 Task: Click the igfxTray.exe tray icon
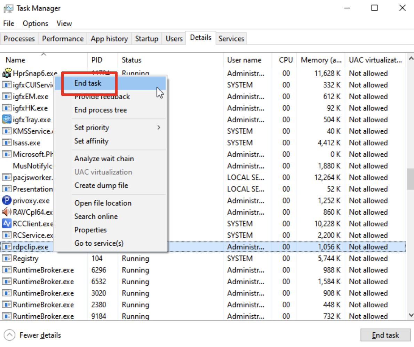point(7,119)
